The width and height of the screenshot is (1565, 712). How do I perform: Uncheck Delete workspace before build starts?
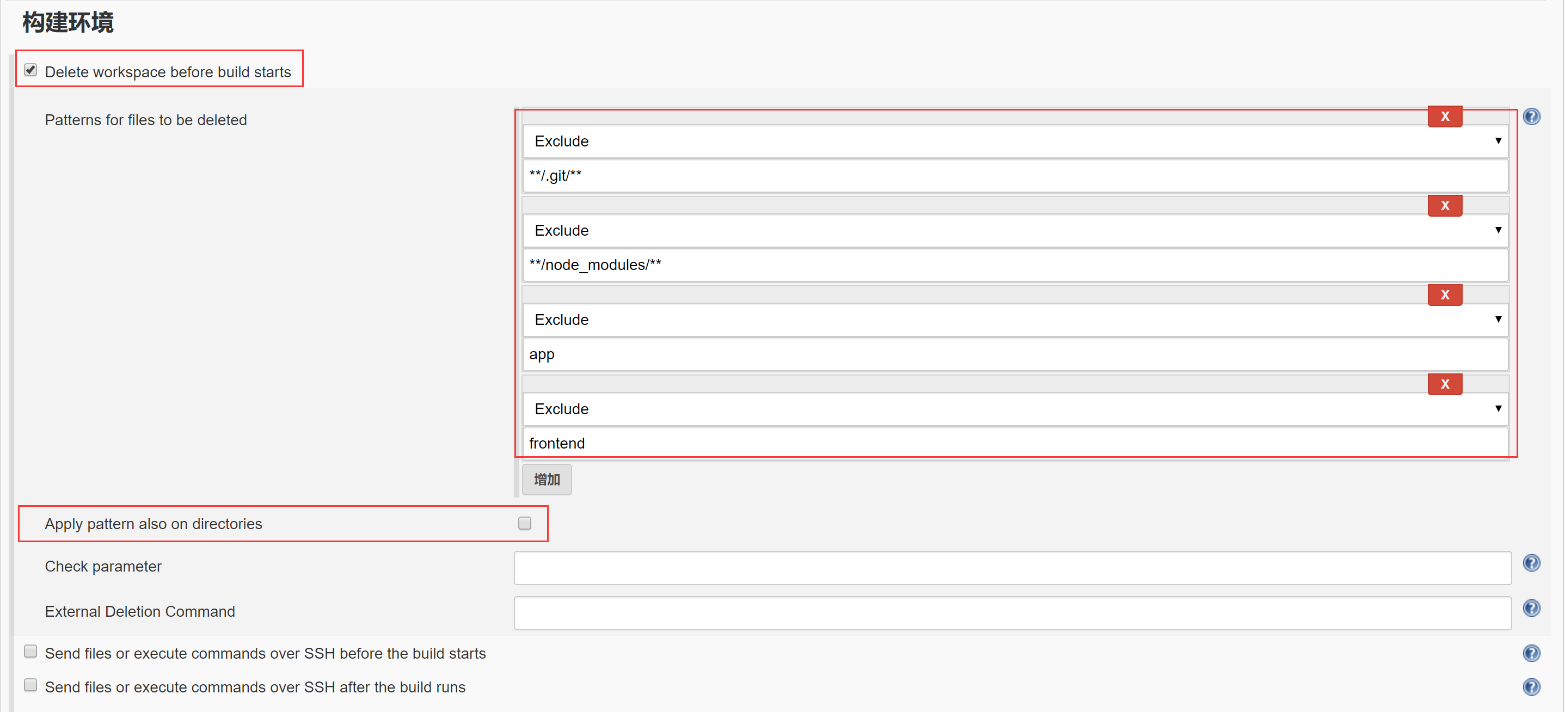[31, 70]
